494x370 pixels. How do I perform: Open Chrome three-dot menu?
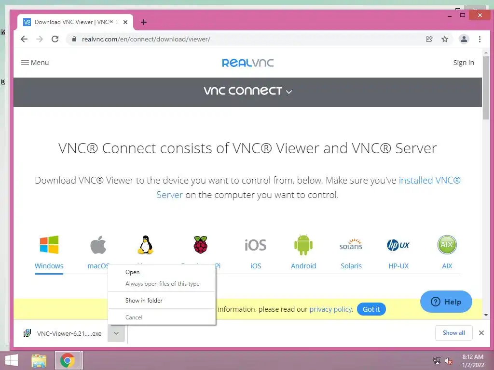480,39
